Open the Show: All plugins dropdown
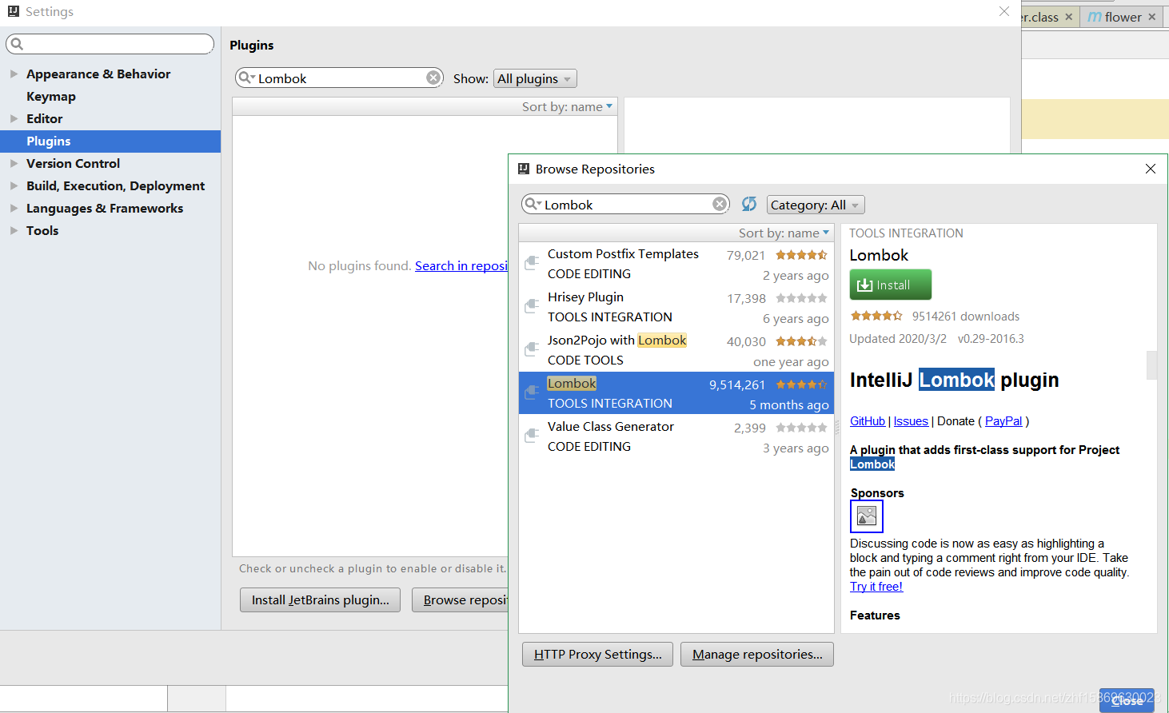The image size is (1169, 713). (535, 78)
